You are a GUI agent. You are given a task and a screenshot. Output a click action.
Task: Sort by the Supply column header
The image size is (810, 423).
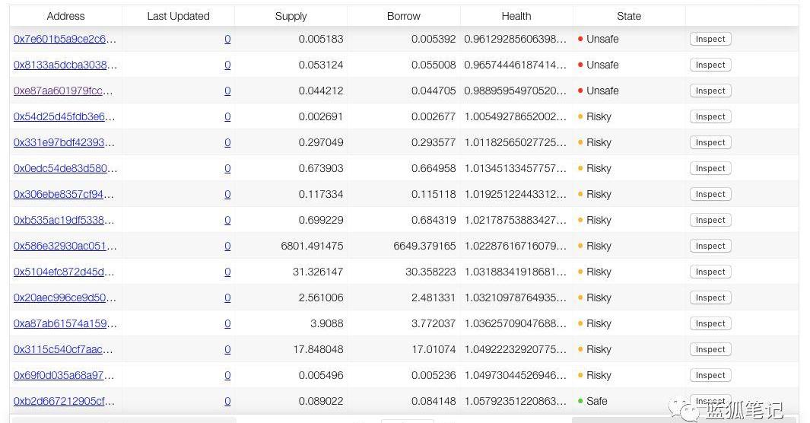pos(291,16)
